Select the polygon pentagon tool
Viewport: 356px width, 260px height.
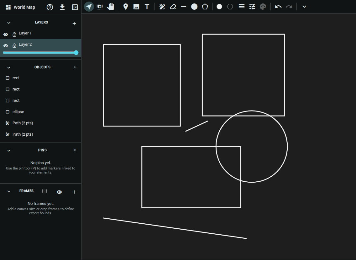(205, 7)
